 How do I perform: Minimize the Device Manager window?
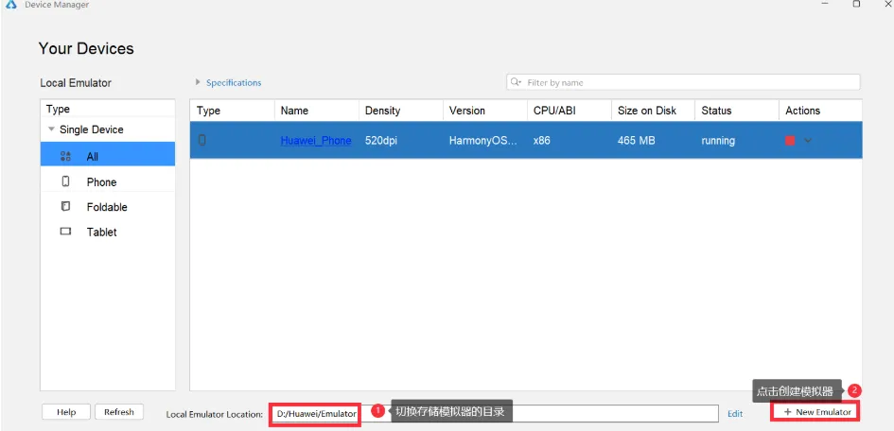[x=825, y=4]
